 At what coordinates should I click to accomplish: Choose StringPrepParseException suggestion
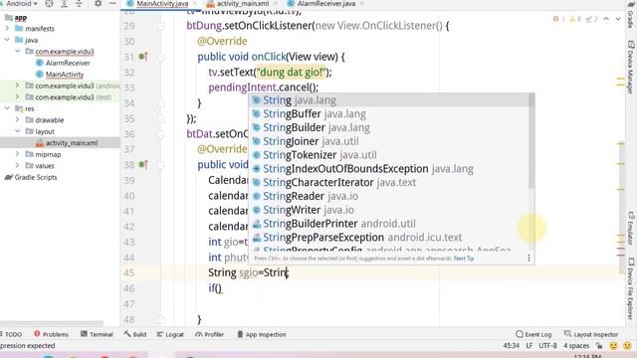point(389,238)
